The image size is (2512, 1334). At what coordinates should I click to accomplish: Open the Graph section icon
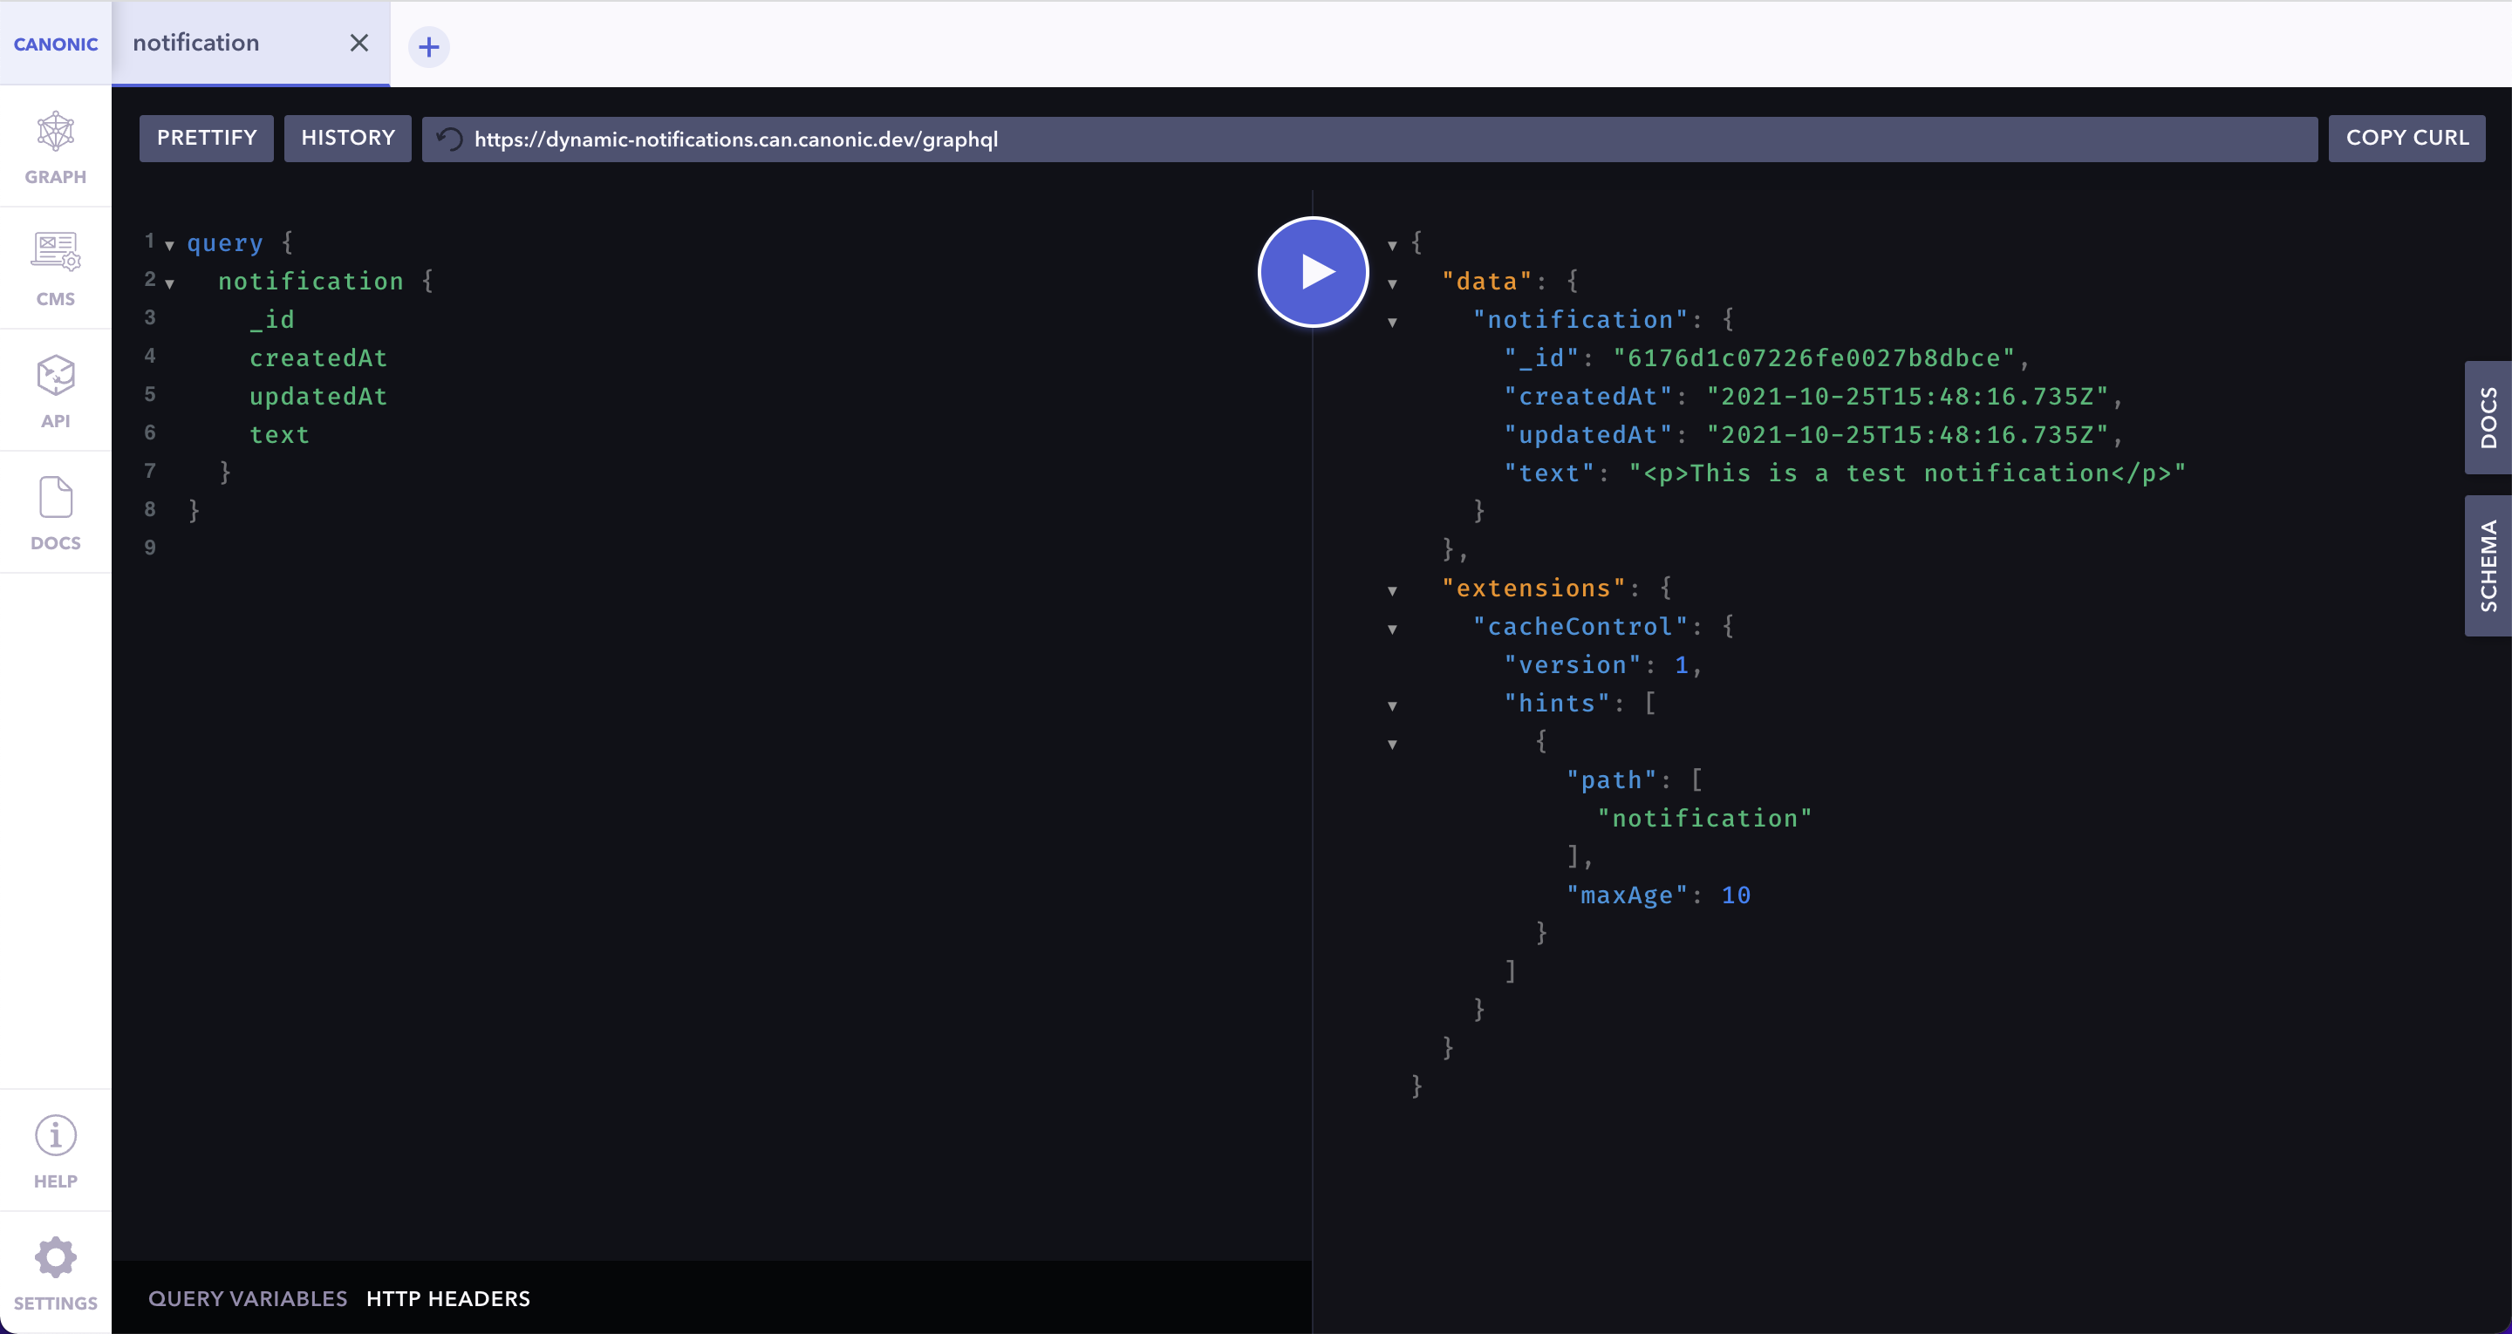(56, 133)
